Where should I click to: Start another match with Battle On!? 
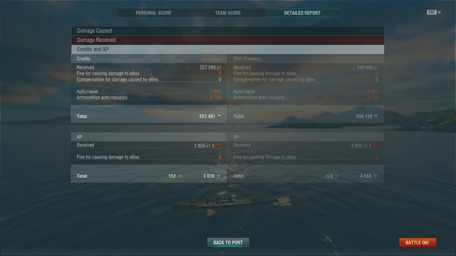(x=418, y=242)
